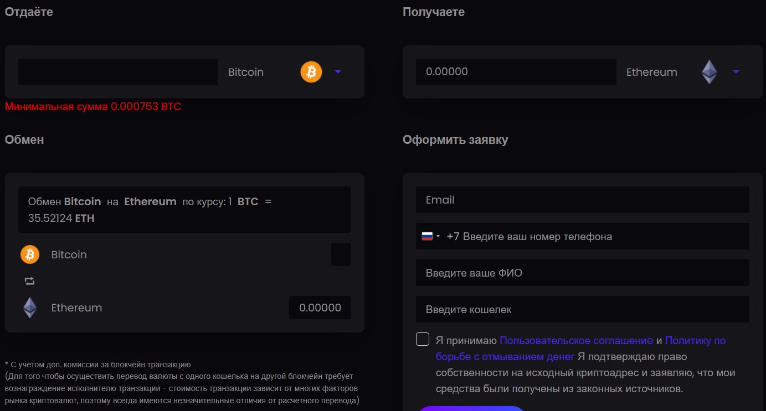Click the Ethereum logo in the receive field
Viewport: 766px width, 411px height.
(710, 72)
